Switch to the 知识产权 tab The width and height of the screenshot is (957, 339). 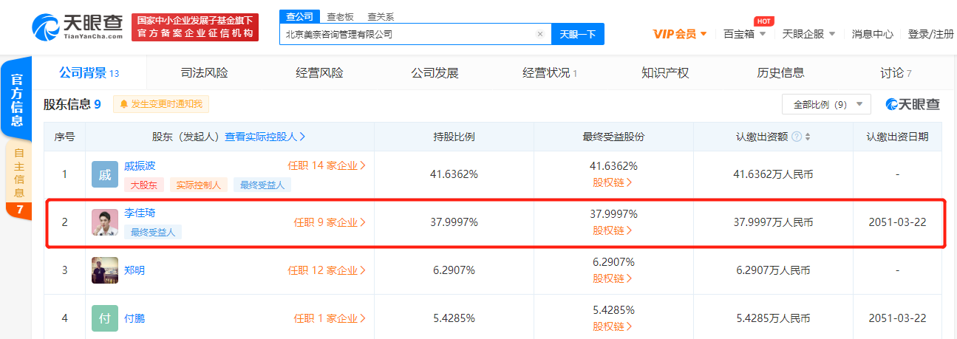point(666,73)
